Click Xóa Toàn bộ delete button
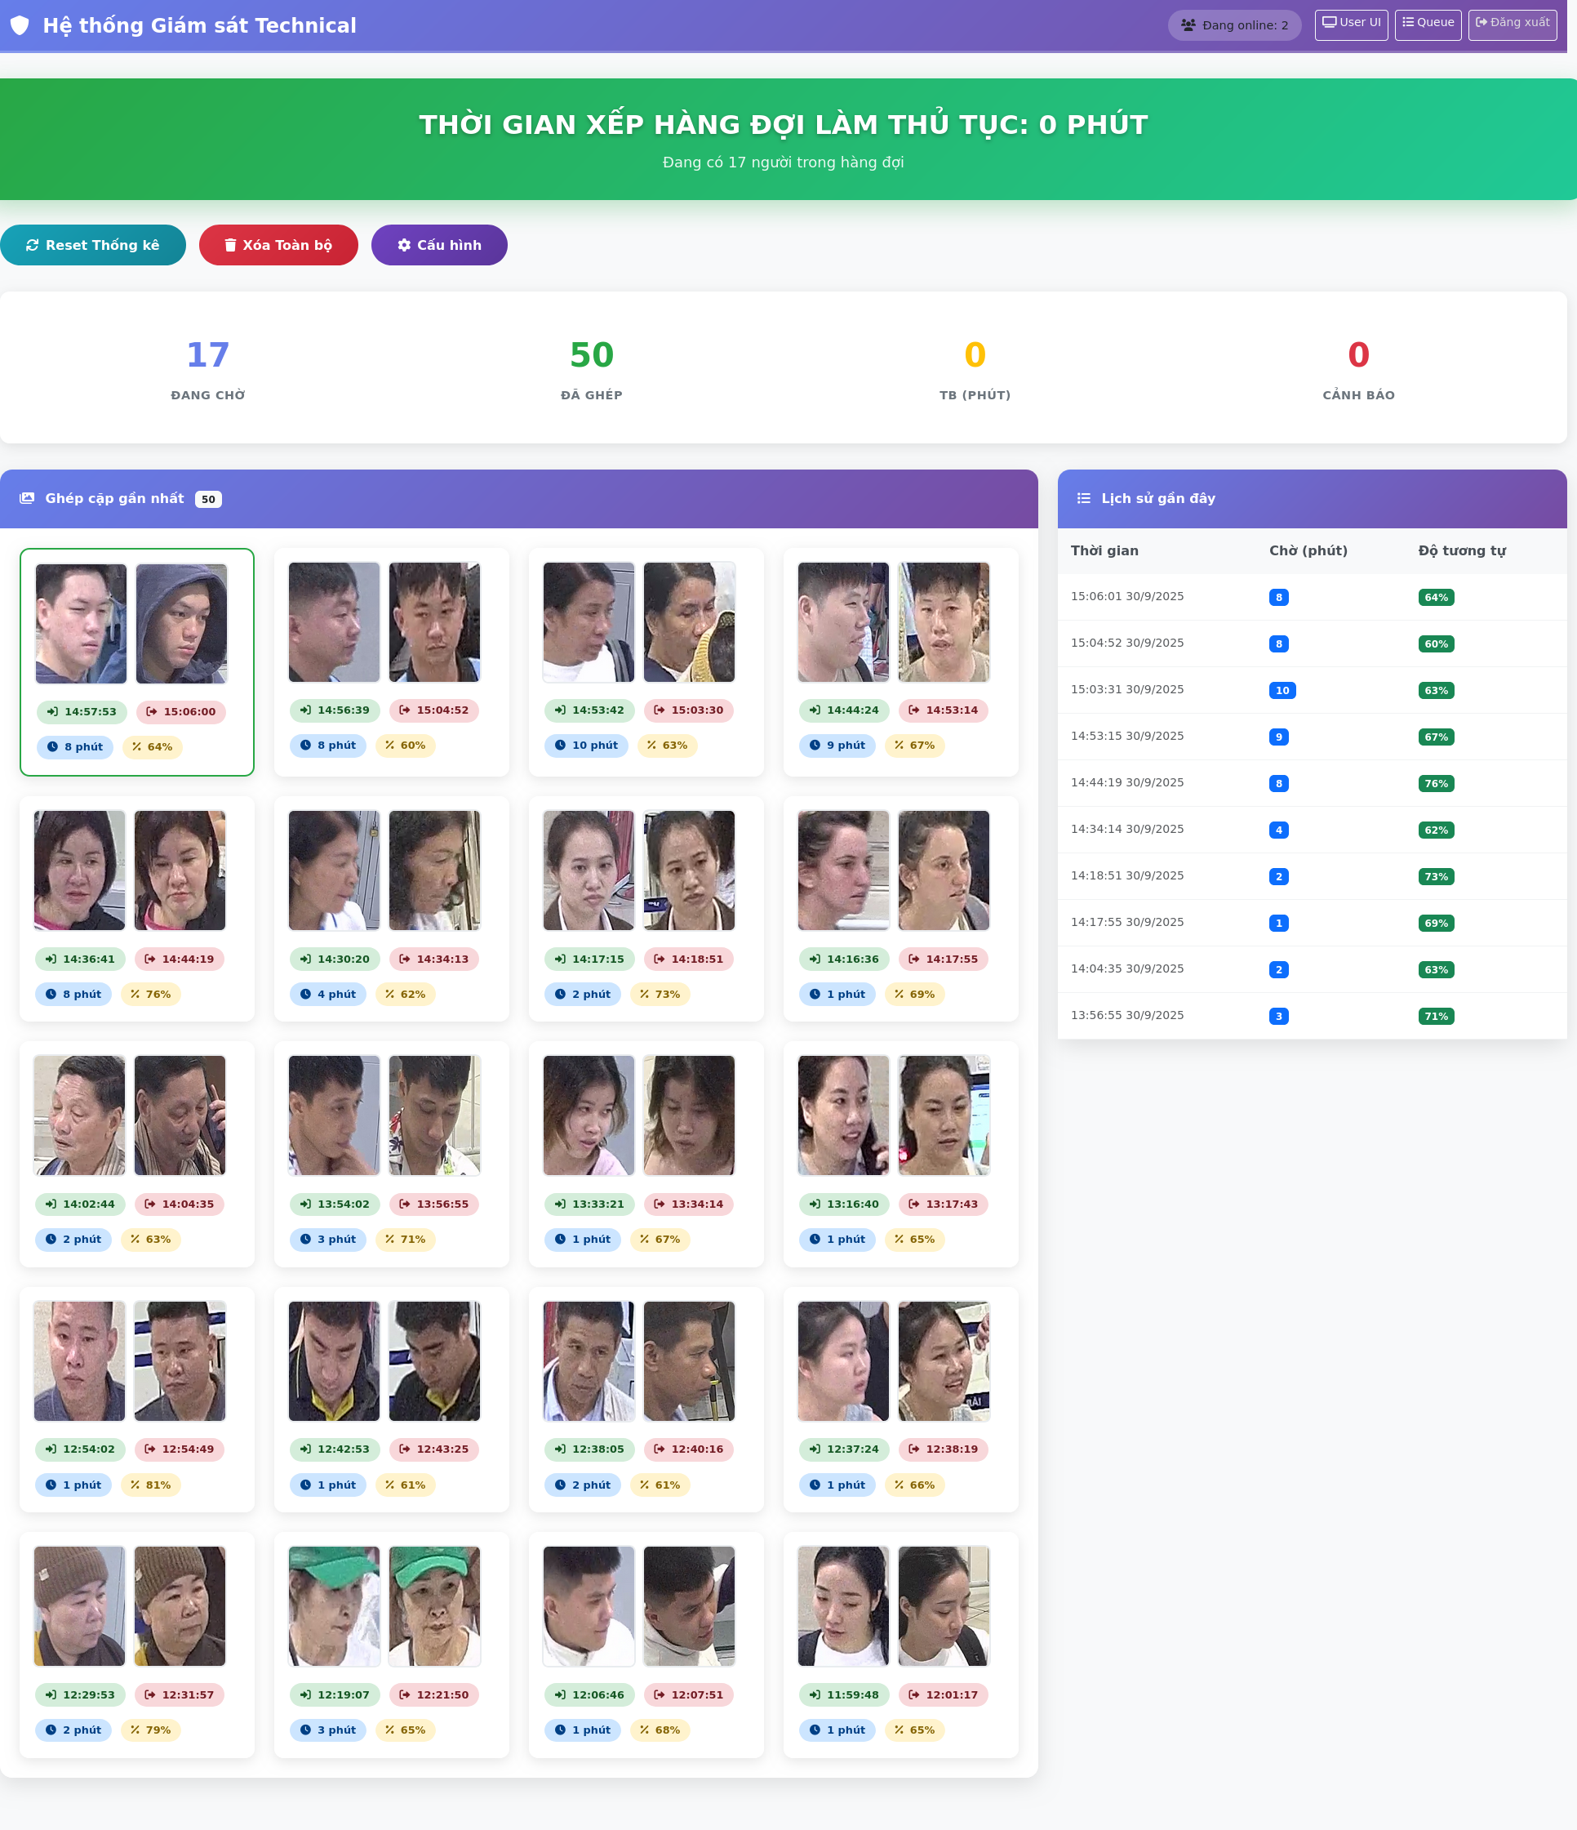This screenshot has height=1830, width=1577. [278, 245]
